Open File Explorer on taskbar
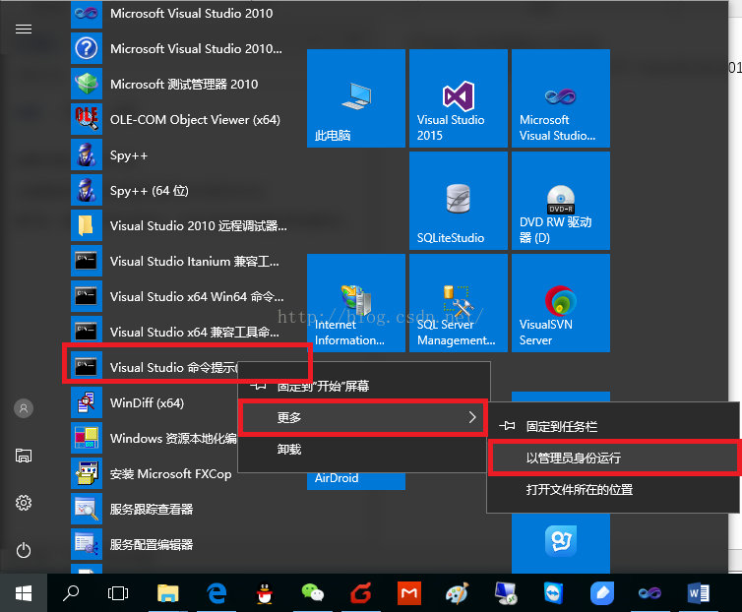Screen dimensions: 742x612 (x=168, y=593)
